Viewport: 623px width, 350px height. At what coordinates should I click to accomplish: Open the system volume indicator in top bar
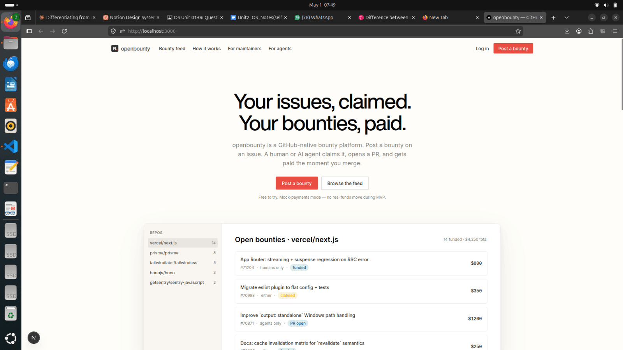click(x=606, y=5)
